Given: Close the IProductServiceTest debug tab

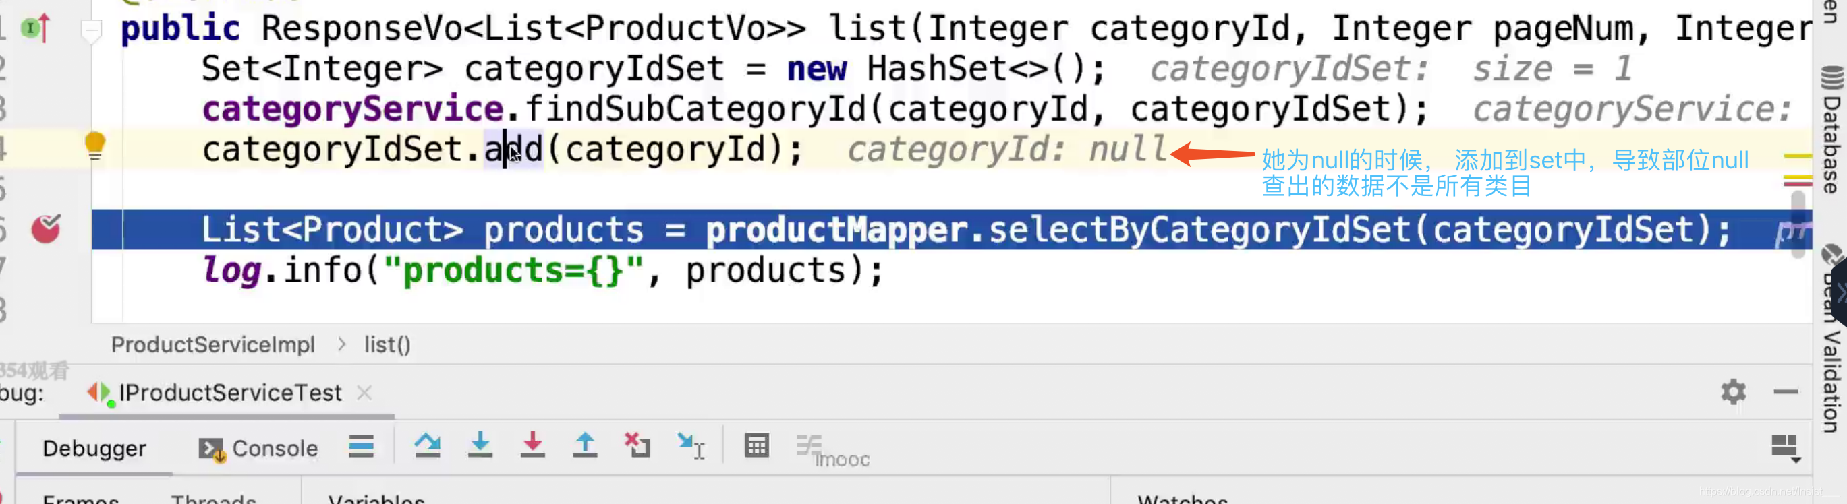Looking at the screenshot, I should point(364,392).
